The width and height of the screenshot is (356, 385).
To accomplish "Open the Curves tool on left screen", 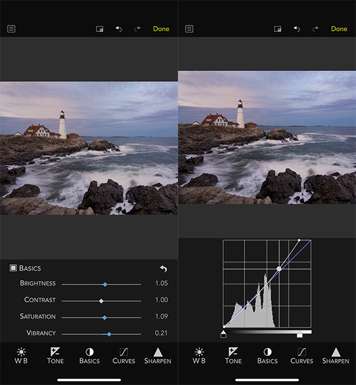I will click(123, 355).
